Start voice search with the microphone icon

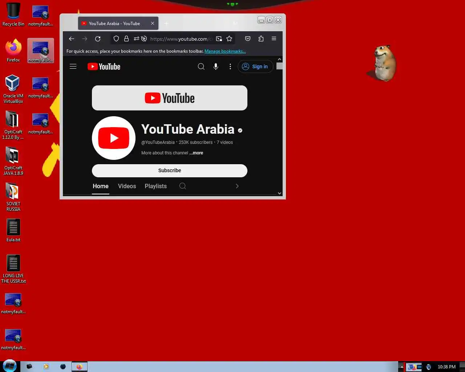click(216, 66)
